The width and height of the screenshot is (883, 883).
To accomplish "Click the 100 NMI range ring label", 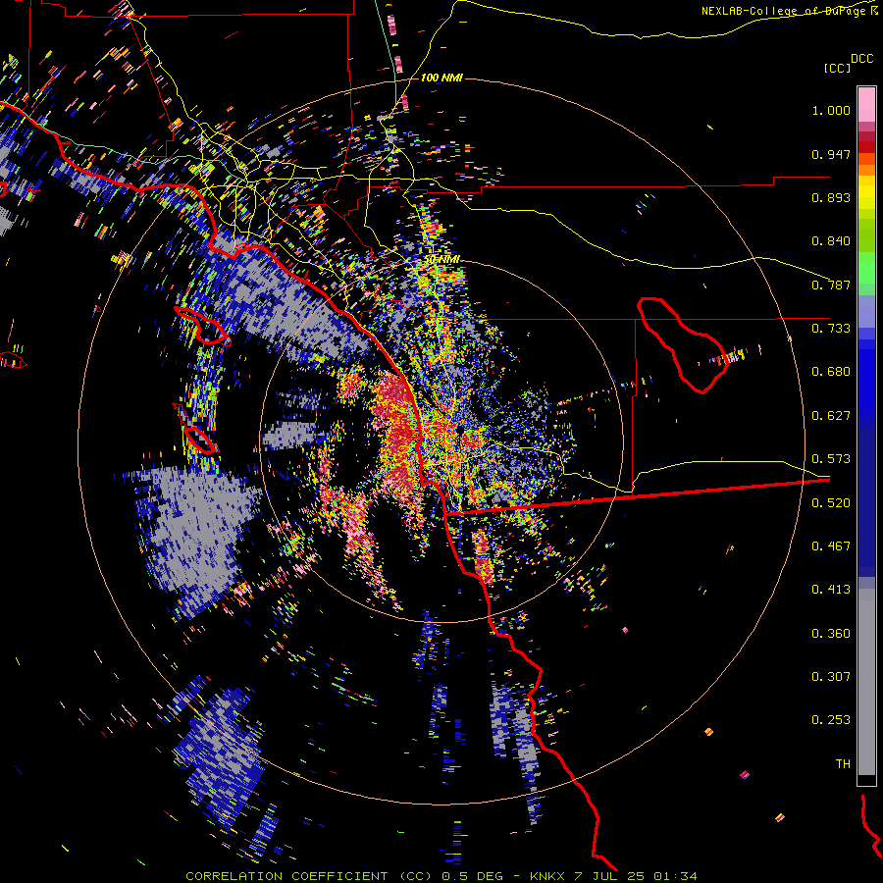I will click(441, 78).
